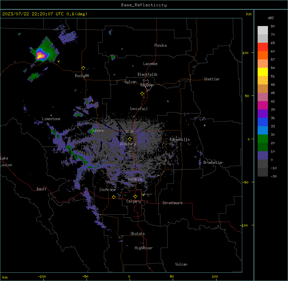
Task: Click the Calgary city label
Action: pyautogui.click(x=133, y=201)
